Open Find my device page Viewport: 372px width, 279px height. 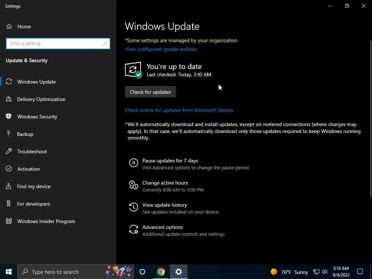coord(58,186)
